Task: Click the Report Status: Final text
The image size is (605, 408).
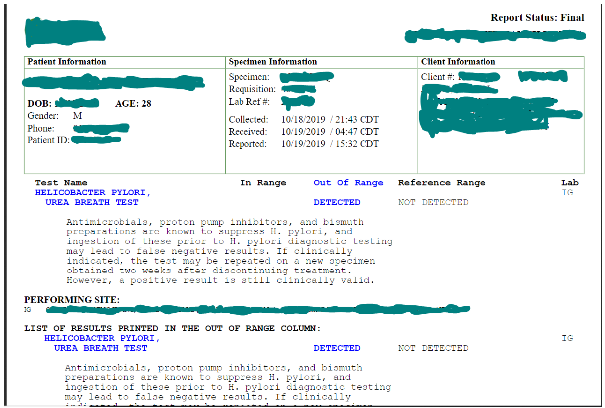Action: pyautogui.click(x=537, y=18)
